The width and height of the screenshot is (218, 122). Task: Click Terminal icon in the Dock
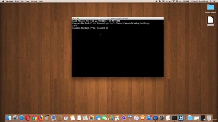click(x=174, y=118)
